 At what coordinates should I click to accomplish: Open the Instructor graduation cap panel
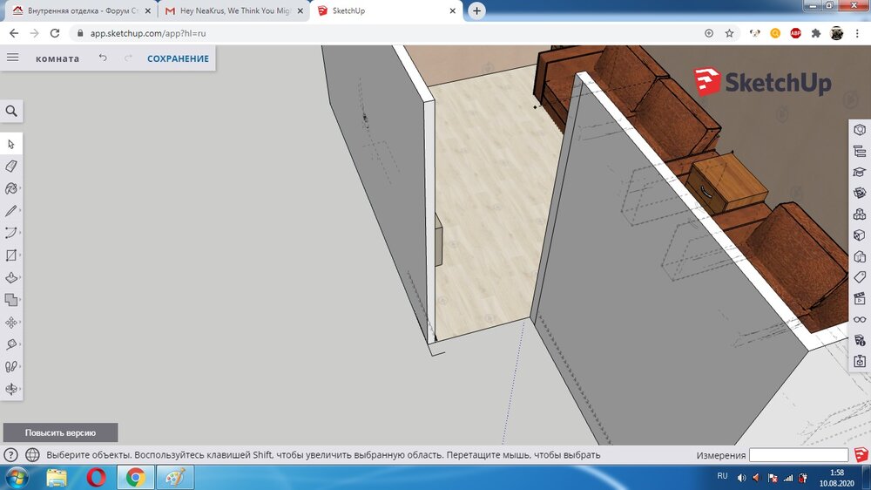pyautogui.click(x=860, y=172)
